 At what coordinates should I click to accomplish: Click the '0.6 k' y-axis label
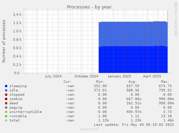pyautogui.click(x=17, y=48)
